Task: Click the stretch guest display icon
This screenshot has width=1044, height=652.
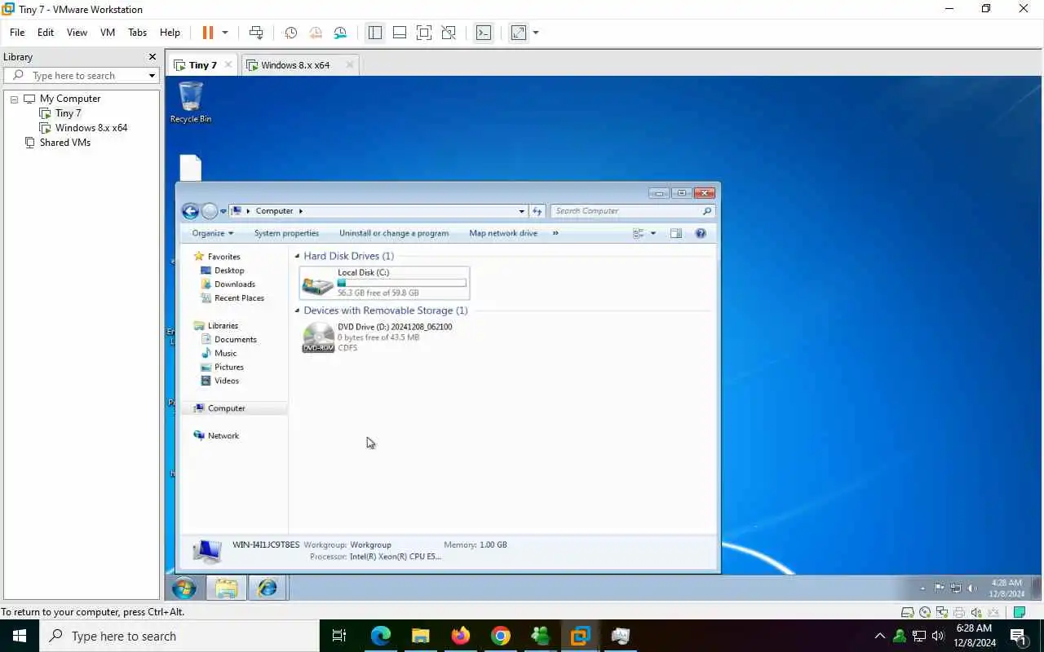Action: 519,33
